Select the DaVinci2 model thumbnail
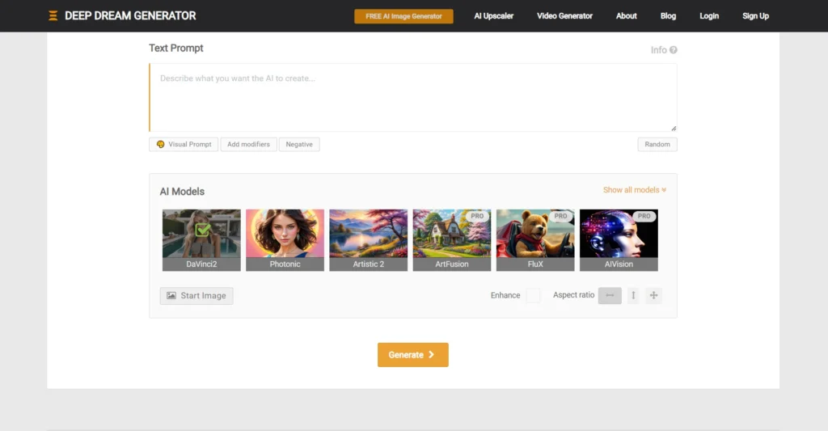Screen dimensions: 828x431 pyautogui.click(x=201, y=240)
